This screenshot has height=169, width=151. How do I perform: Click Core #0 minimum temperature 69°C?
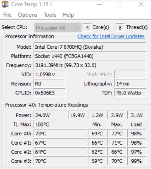pos(97,134)
